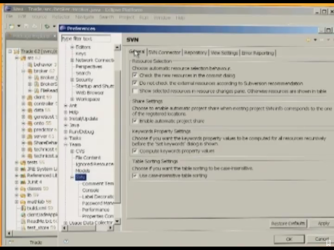
Task: Expand the Editors node
Action: click(x=72, y=47)
